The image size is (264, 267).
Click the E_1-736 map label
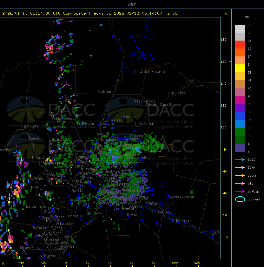coord(179,94)
